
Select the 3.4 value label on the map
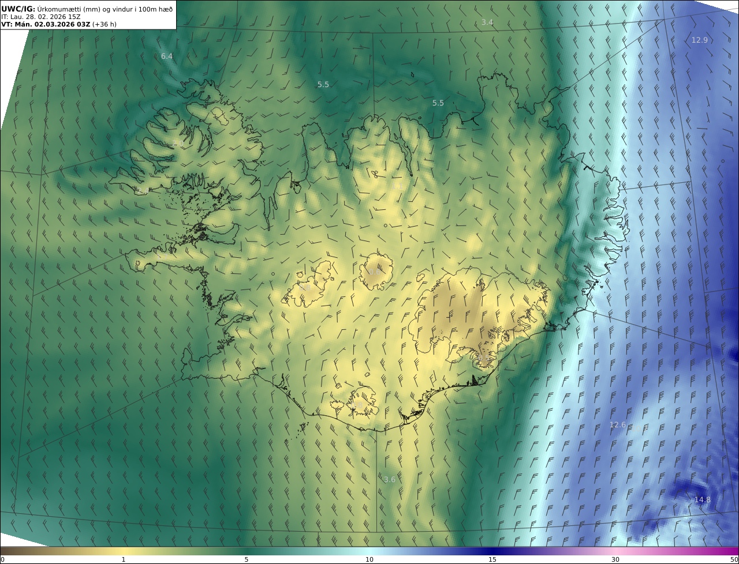click(x=487, y=22)
